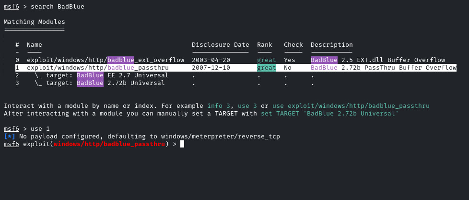
Task: Click the 'Name' column header
Action: click(35, 45)
